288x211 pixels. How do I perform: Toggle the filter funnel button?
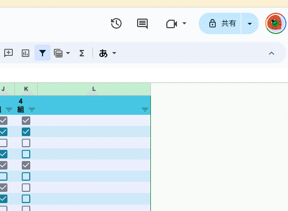click(43, 53)
